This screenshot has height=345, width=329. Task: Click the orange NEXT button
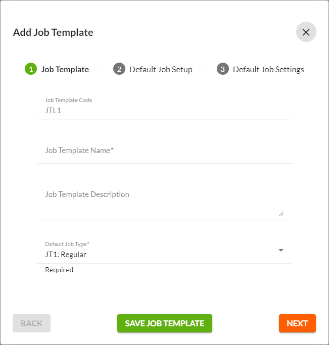pyautogui.click(x=297, y=323)
